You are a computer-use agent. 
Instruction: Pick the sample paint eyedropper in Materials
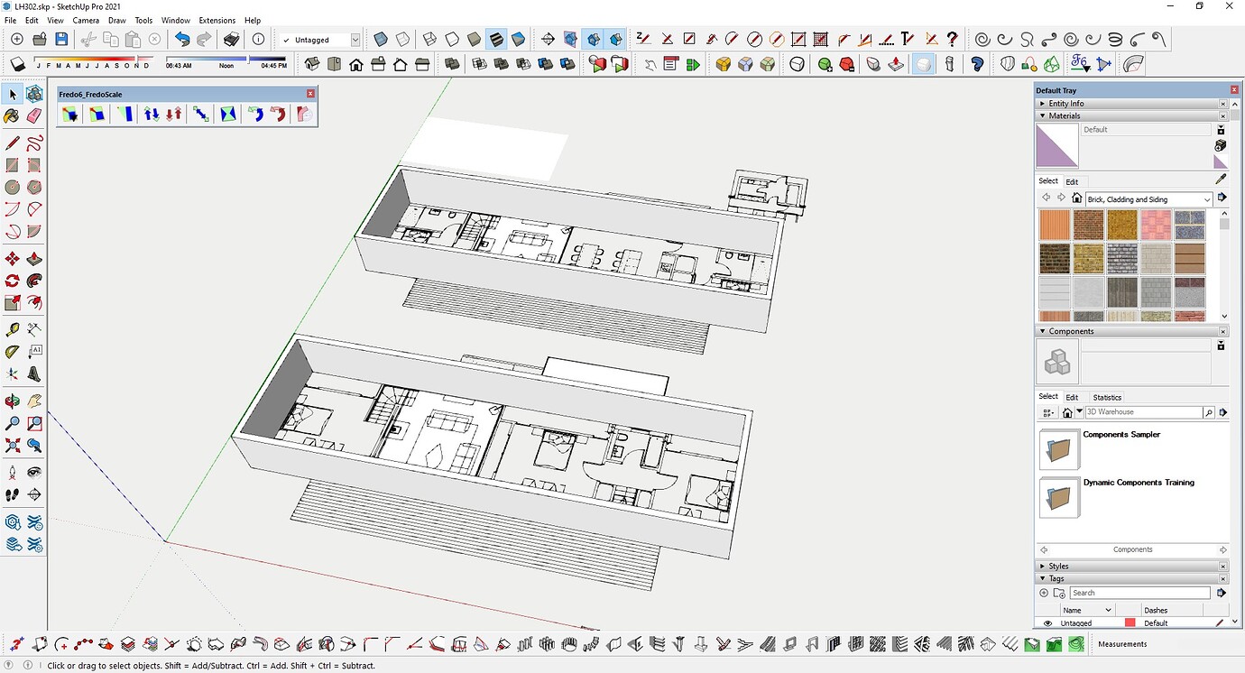point(1220,180)
